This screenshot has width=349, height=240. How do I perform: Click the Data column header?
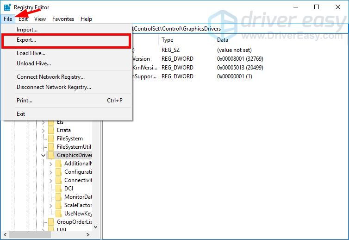click(x=222, y=40)
